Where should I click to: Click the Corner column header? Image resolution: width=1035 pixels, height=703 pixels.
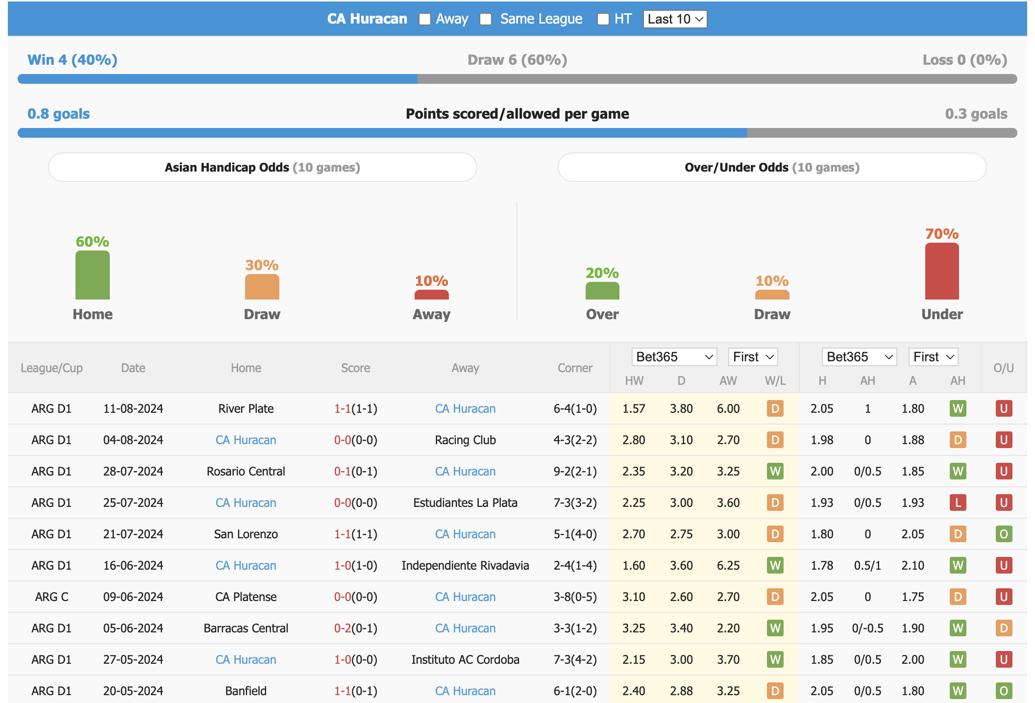tap(575, 368)
